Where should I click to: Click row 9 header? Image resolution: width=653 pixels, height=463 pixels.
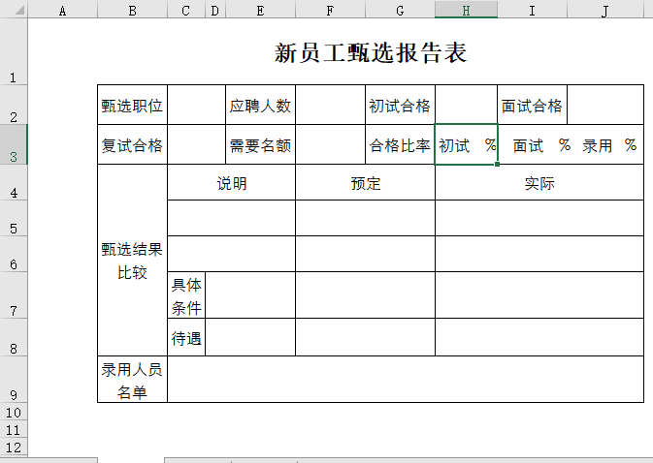[x=14, y=379]
